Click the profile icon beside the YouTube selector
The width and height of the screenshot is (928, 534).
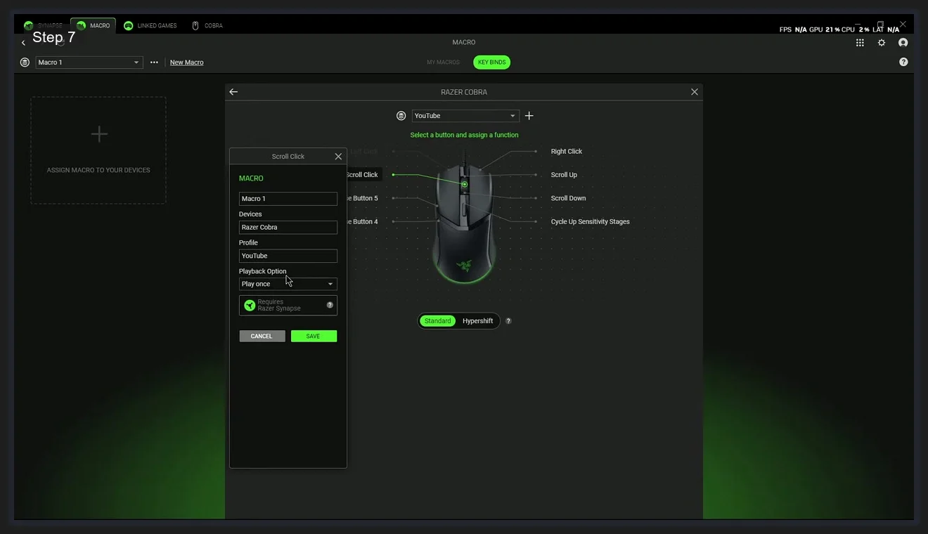[x=401, y=115]
